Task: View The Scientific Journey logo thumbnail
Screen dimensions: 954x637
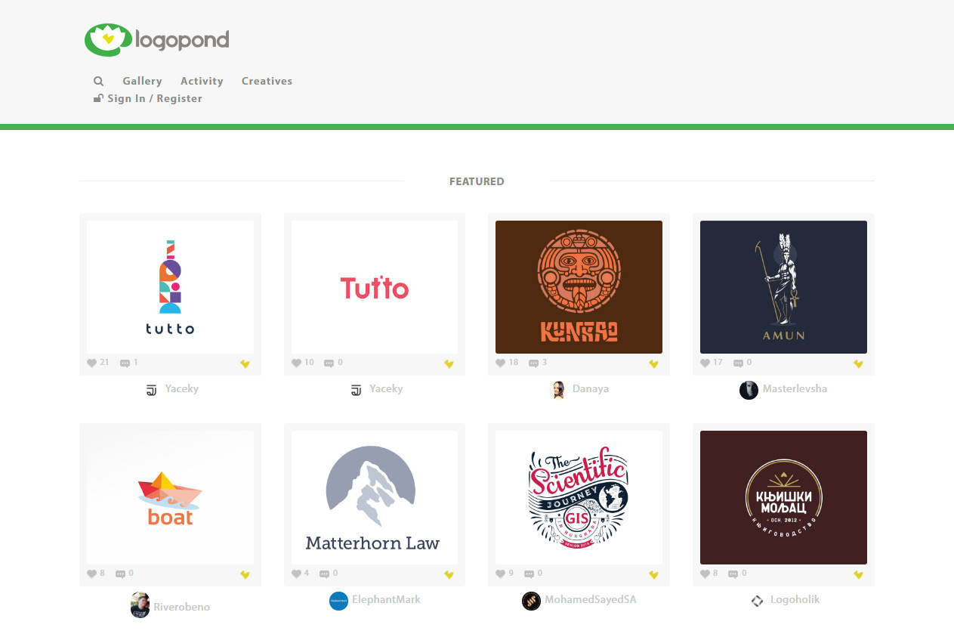Action: pyautogui.click(x=579, y=497)
